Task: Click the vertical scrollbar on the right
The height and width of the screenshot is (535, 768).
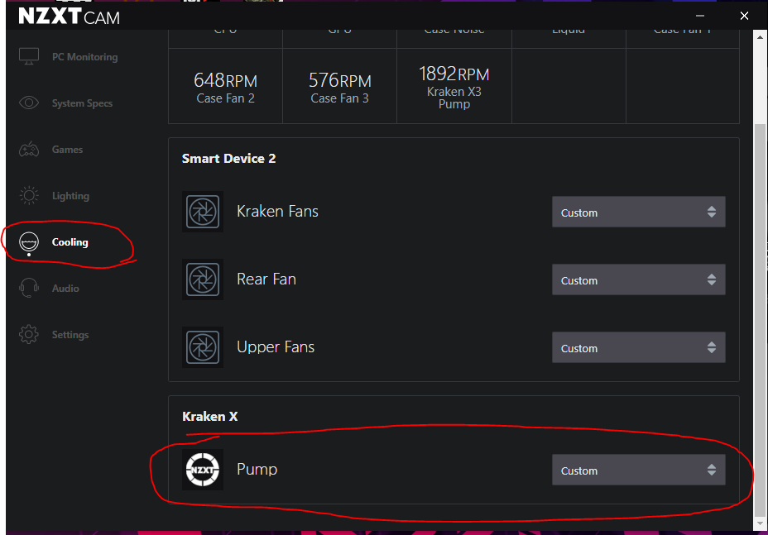Action: tap(760, 314)
